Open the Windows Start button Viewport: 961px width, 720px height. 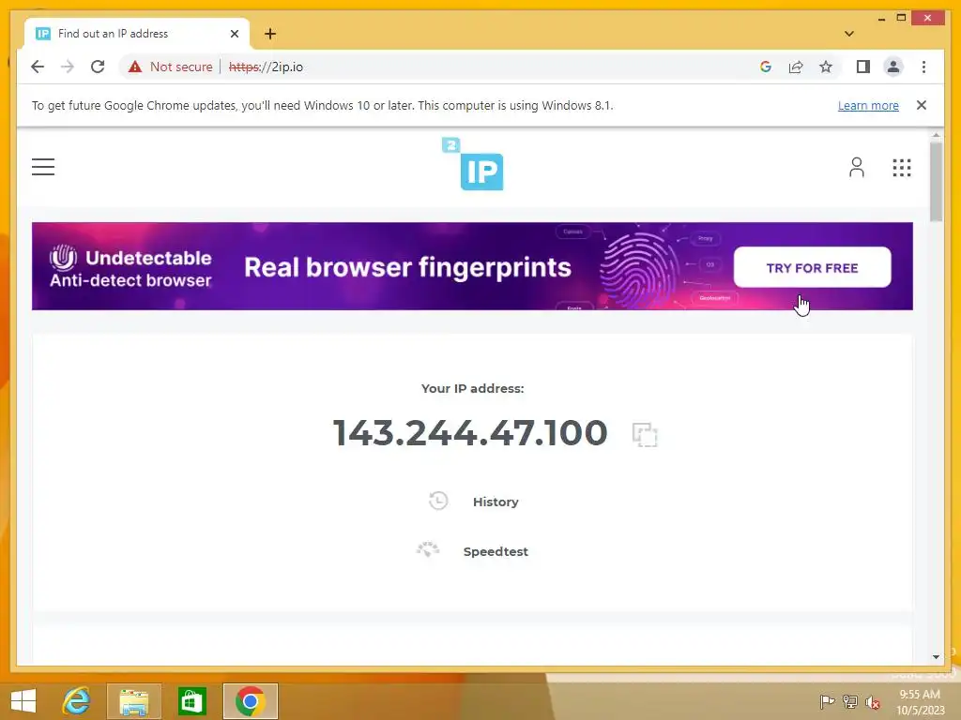pyautogui.click(x=23, y=701)
